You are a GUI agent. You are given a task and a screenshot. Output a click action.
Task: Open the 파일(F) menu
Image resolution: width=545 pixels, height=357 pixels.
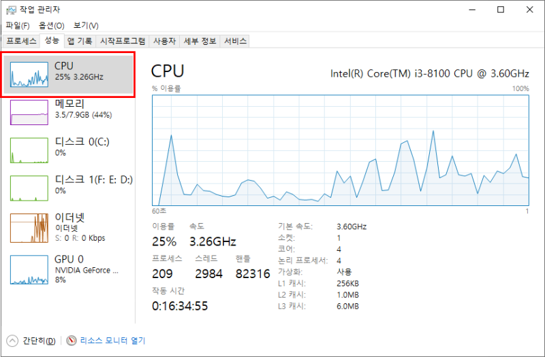pos(18,26)
